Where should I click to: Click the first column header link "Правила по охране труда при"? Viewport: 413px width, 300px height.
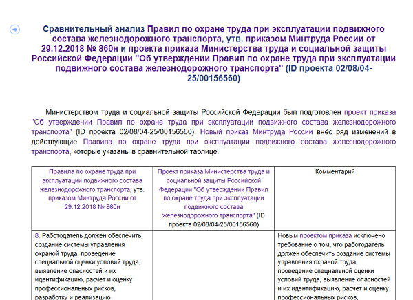click(92, 172)
